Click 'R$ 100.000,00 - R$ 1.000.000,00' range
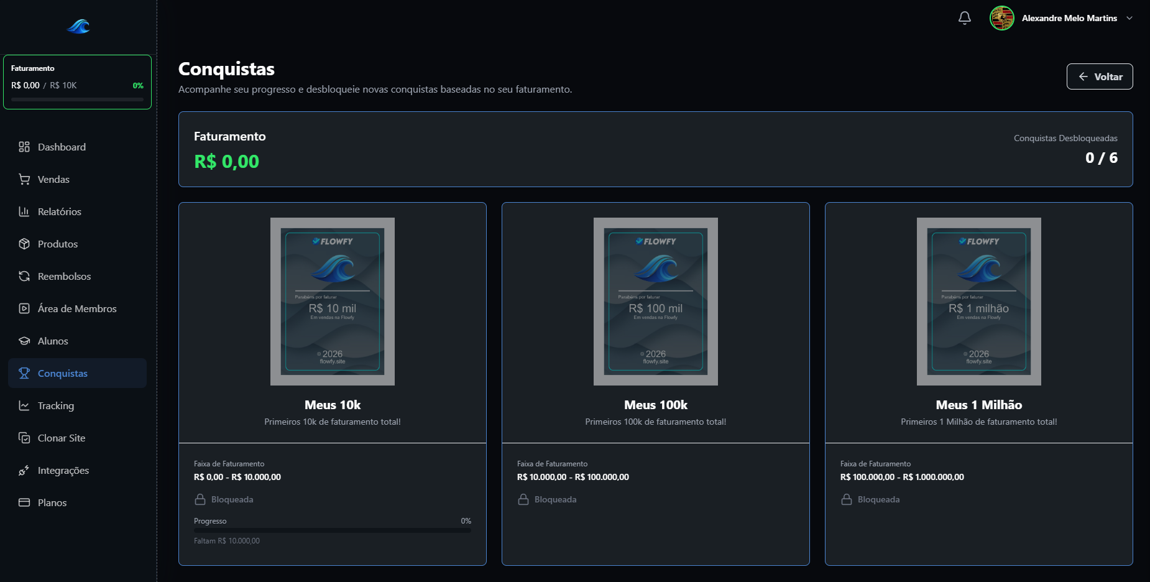The height and width of the screenshot is (582, 1150). point(902,477)
